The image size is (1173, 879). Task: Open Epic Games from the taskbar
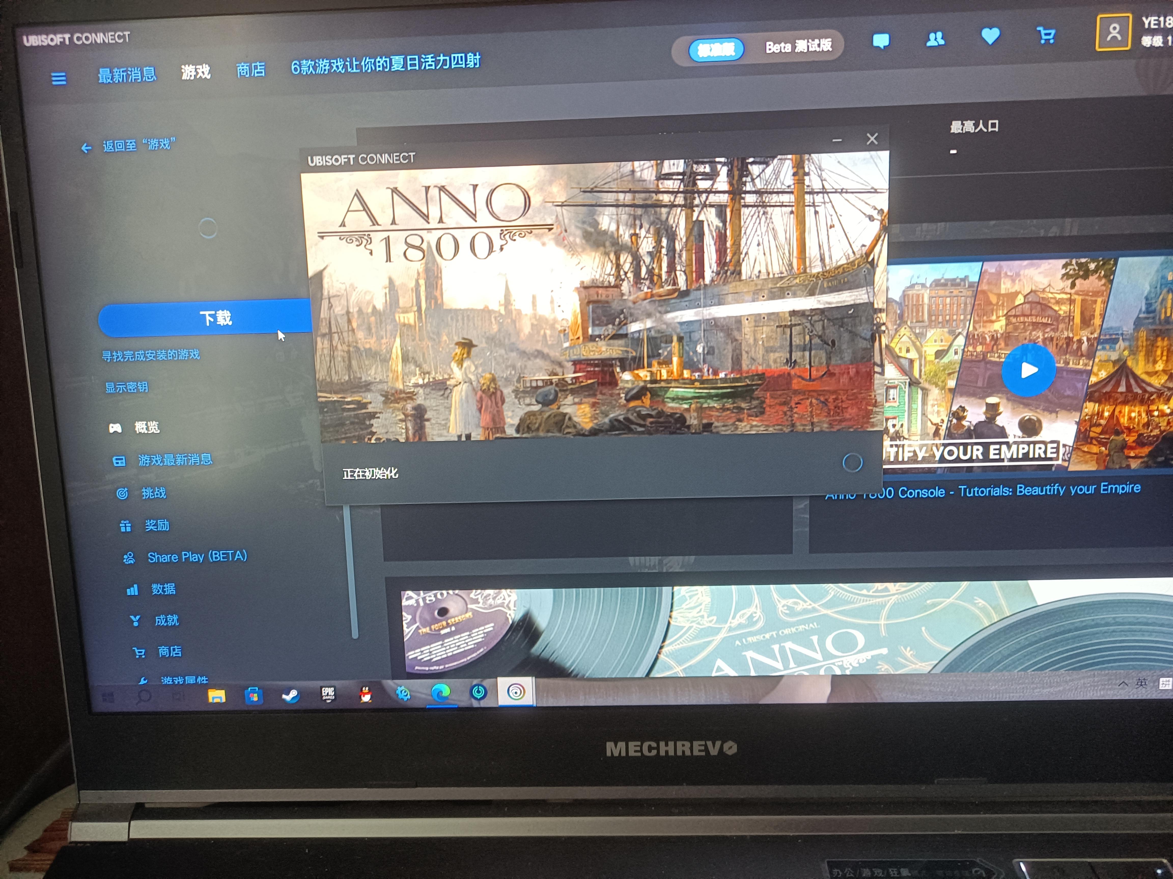[x=328, y=694]
